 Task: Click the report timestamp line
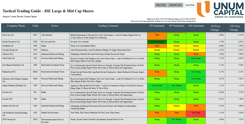tap(171, 19)
